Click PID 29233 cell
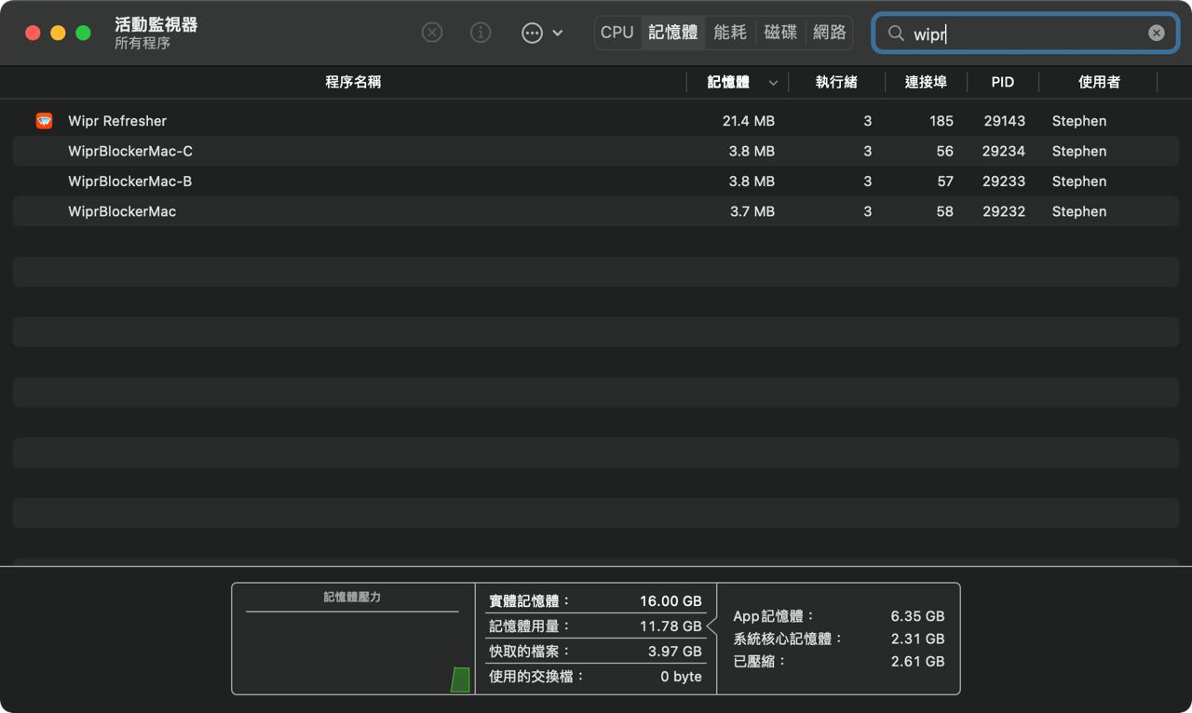1192x713 pixels. (x=1003, y=182)
